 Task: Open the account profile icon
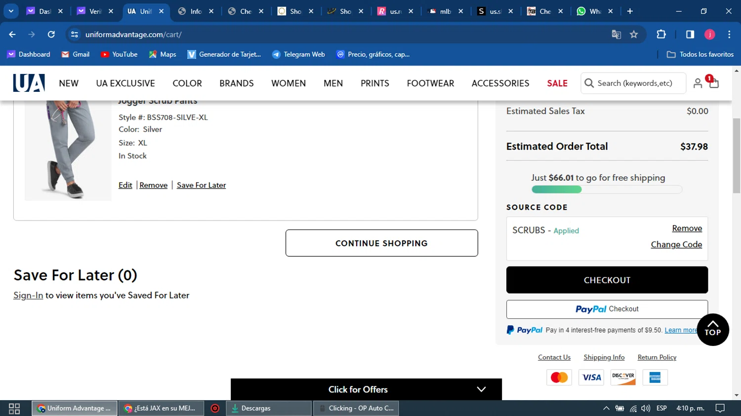698,83
